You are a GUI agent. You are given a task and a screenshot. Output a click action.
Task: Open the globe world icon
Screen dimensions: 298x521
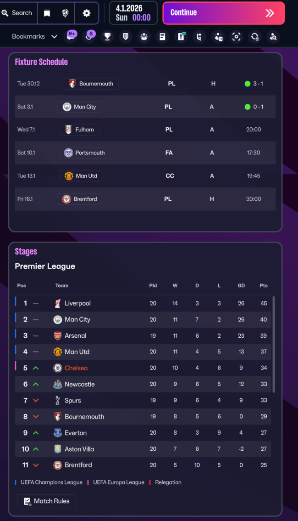66,13
